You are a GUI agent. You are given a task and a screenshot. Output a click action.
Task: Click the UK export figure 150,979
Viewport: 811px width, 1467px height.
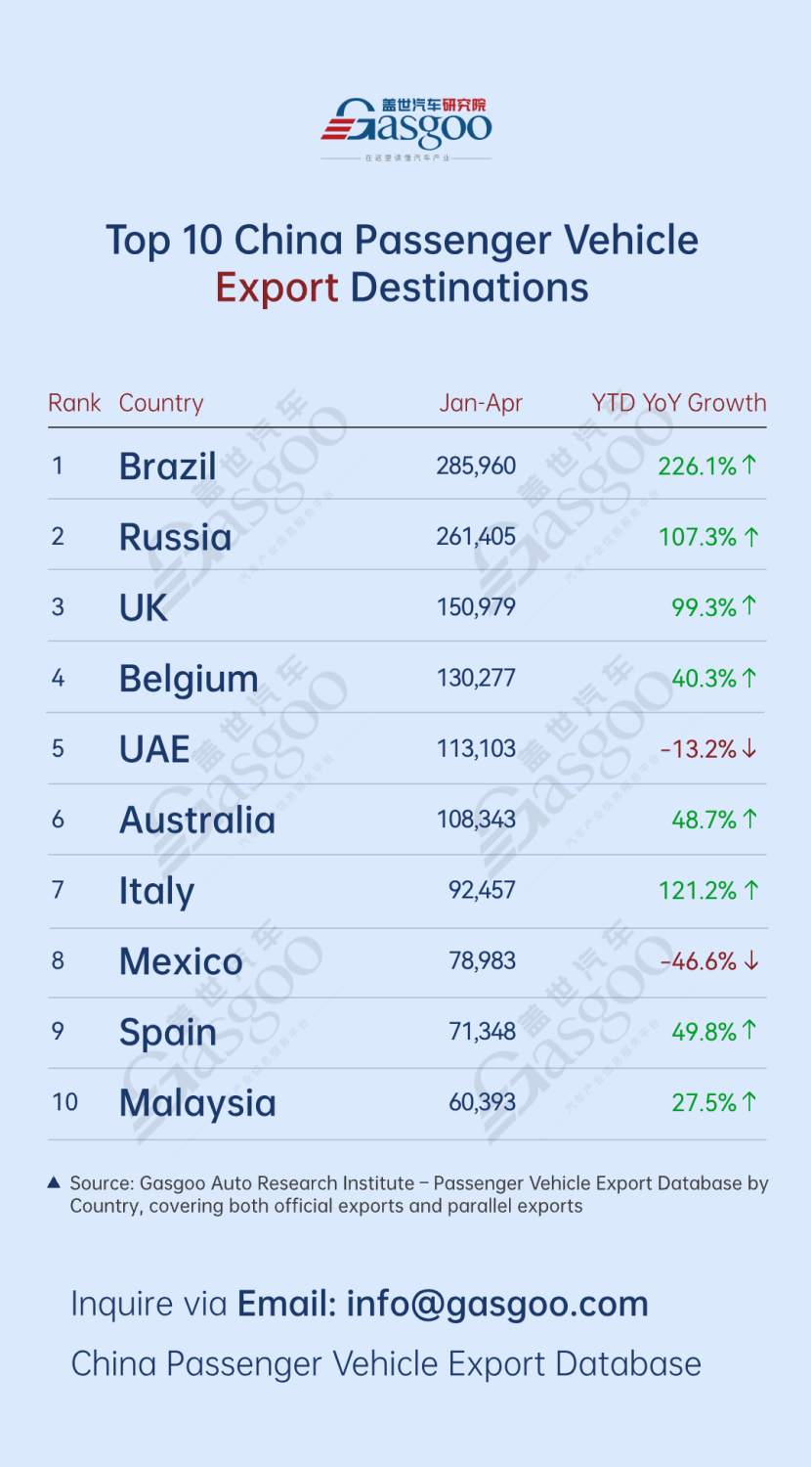(476, 607)
